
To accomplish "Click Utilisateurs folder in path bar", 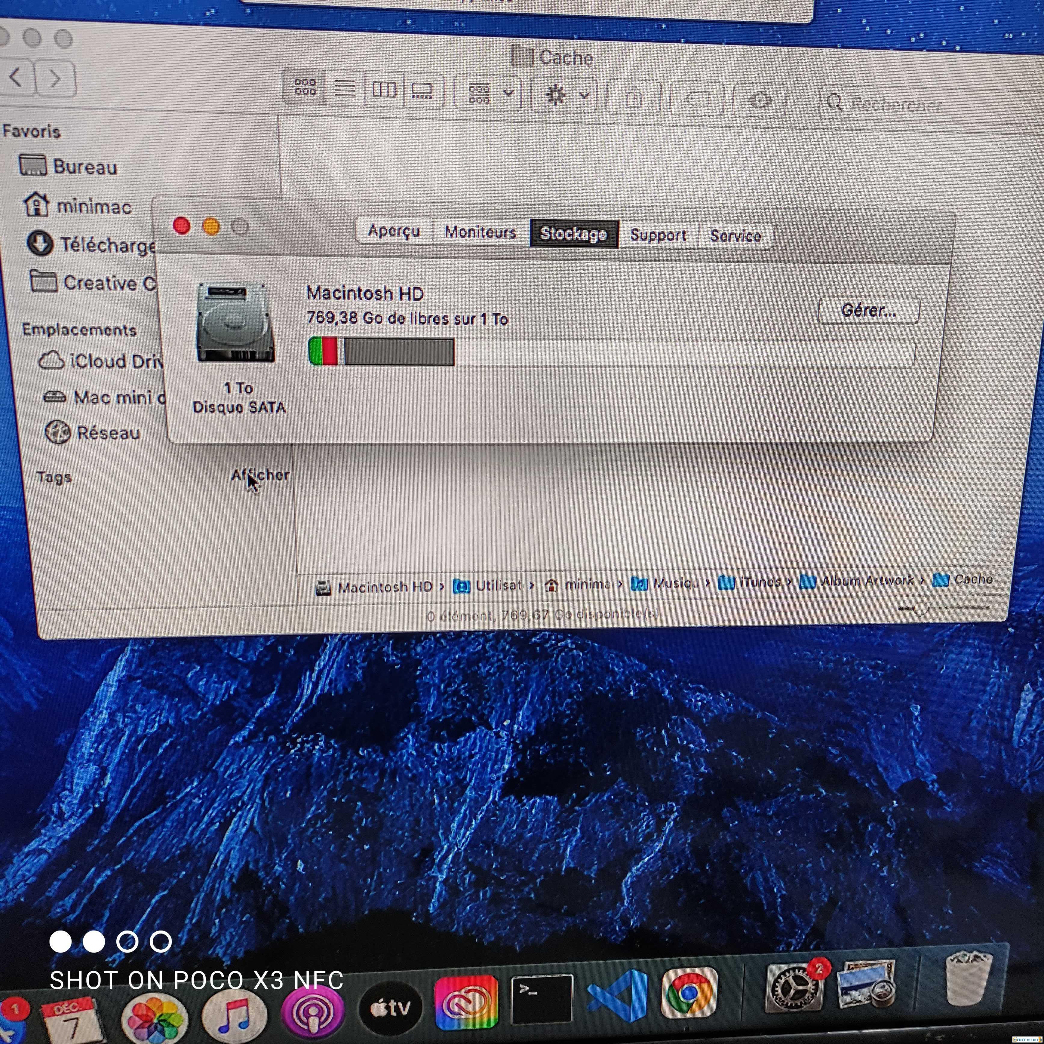I will 488,585.
